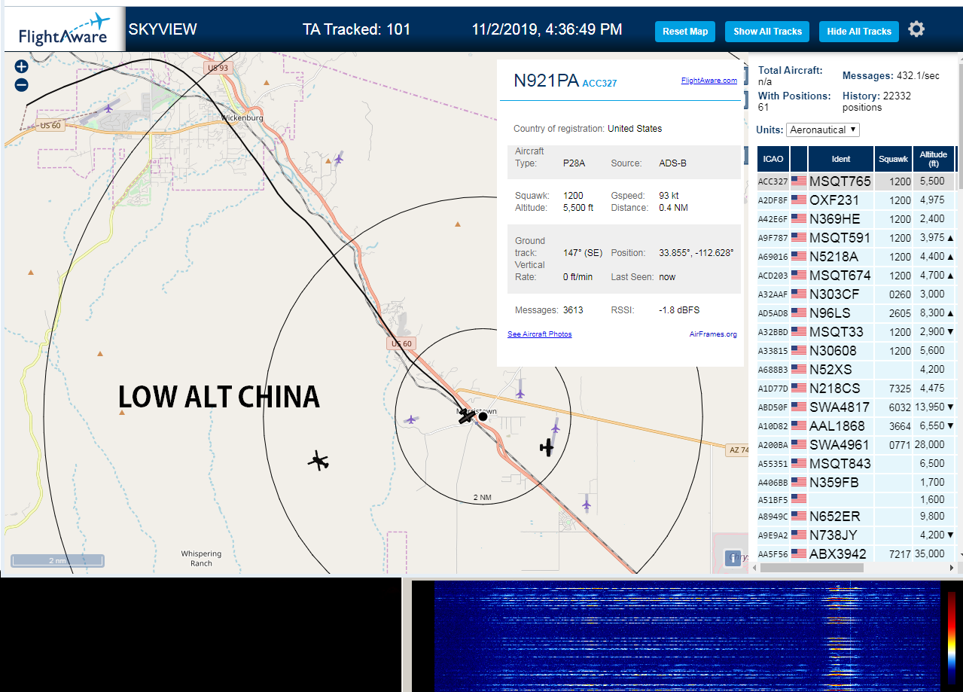
Task: Select the N5218A aircraft row
Action: click(x=856, y=257)
